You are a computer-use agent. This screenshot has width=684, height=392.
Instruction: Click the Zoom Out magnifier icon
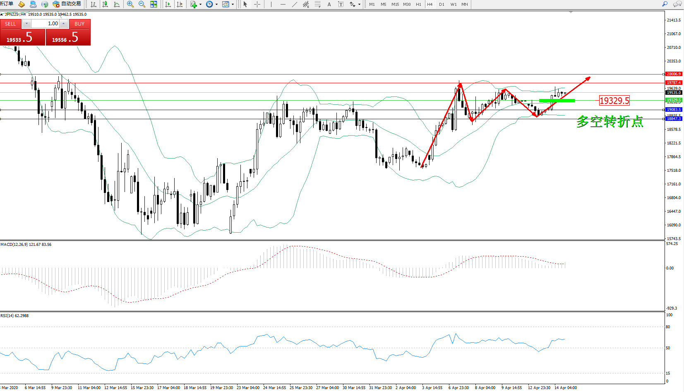click(142, 4)
